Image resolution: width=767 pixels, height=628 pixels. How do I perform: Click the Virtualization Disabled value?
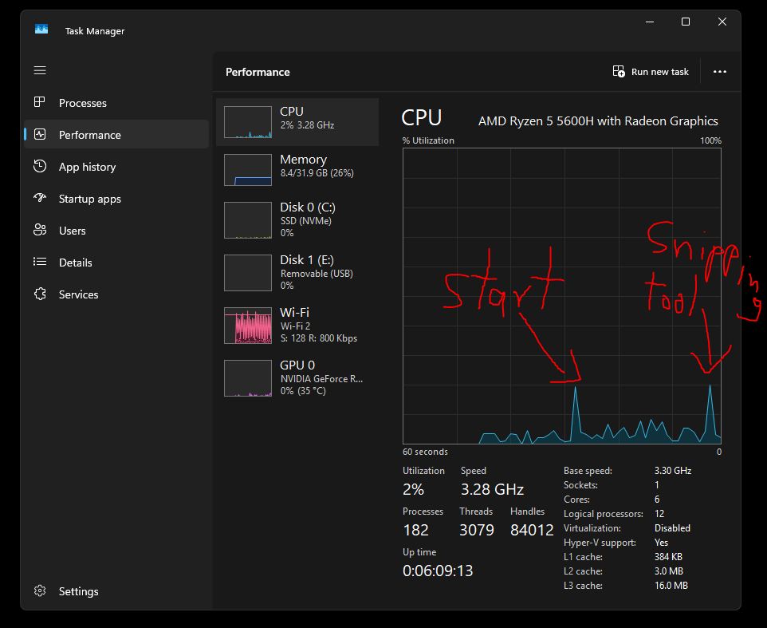click(x=672, y=528)
